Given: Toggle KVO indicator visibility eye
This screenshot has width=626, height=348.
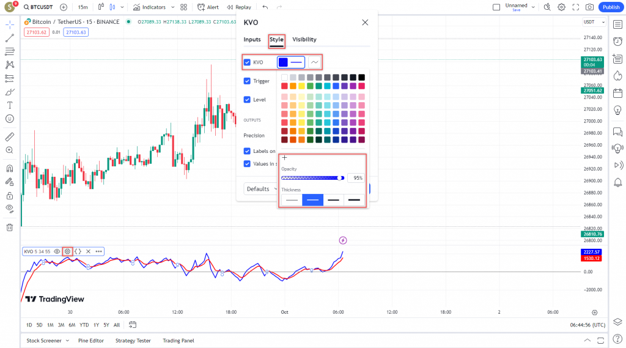Looking at the screenshot, I should click(57, 251).
